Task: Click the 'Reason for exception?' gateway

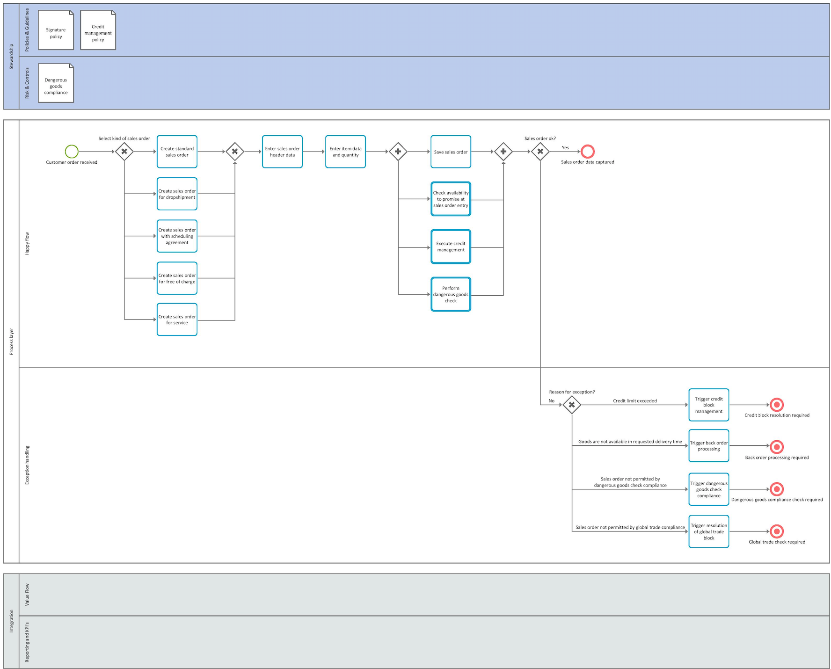Action: [x=572, y=405]
